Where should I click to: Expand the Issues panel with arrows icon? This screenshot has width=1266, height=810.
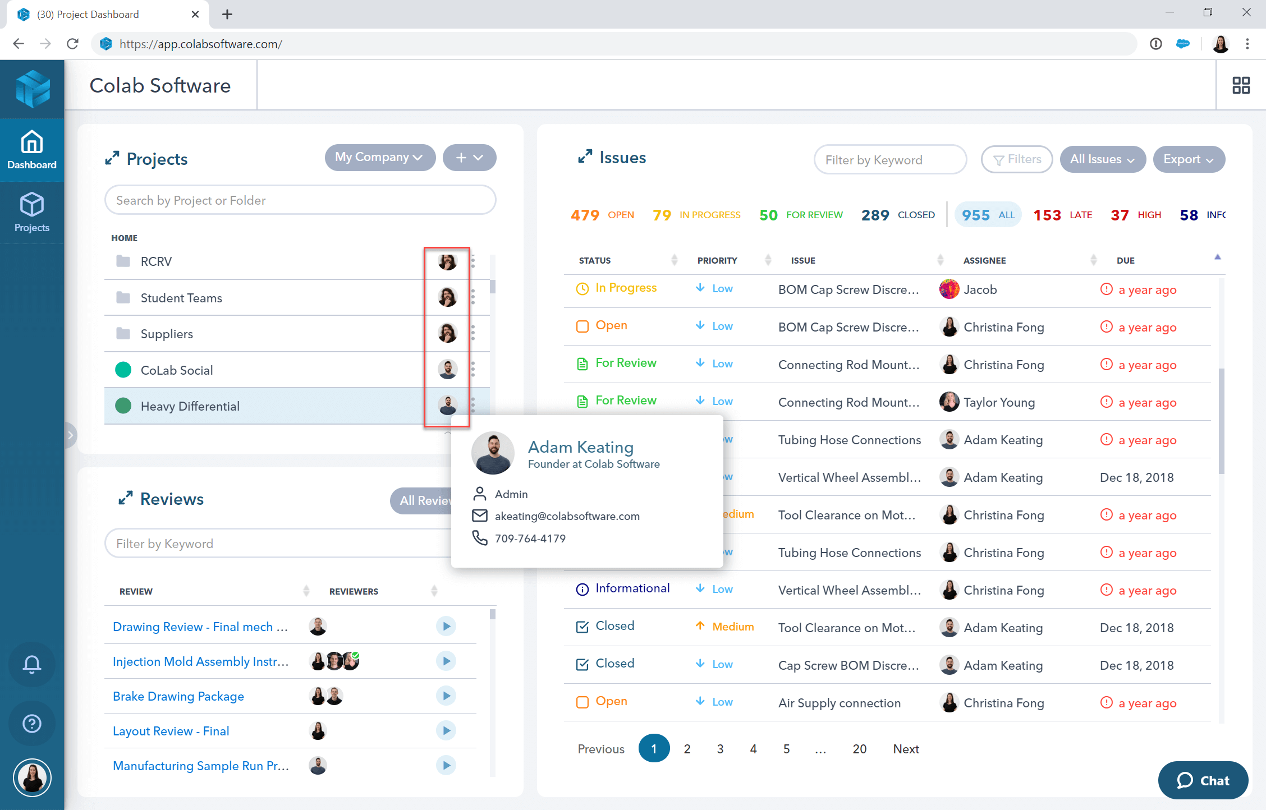tap(585, 157)
